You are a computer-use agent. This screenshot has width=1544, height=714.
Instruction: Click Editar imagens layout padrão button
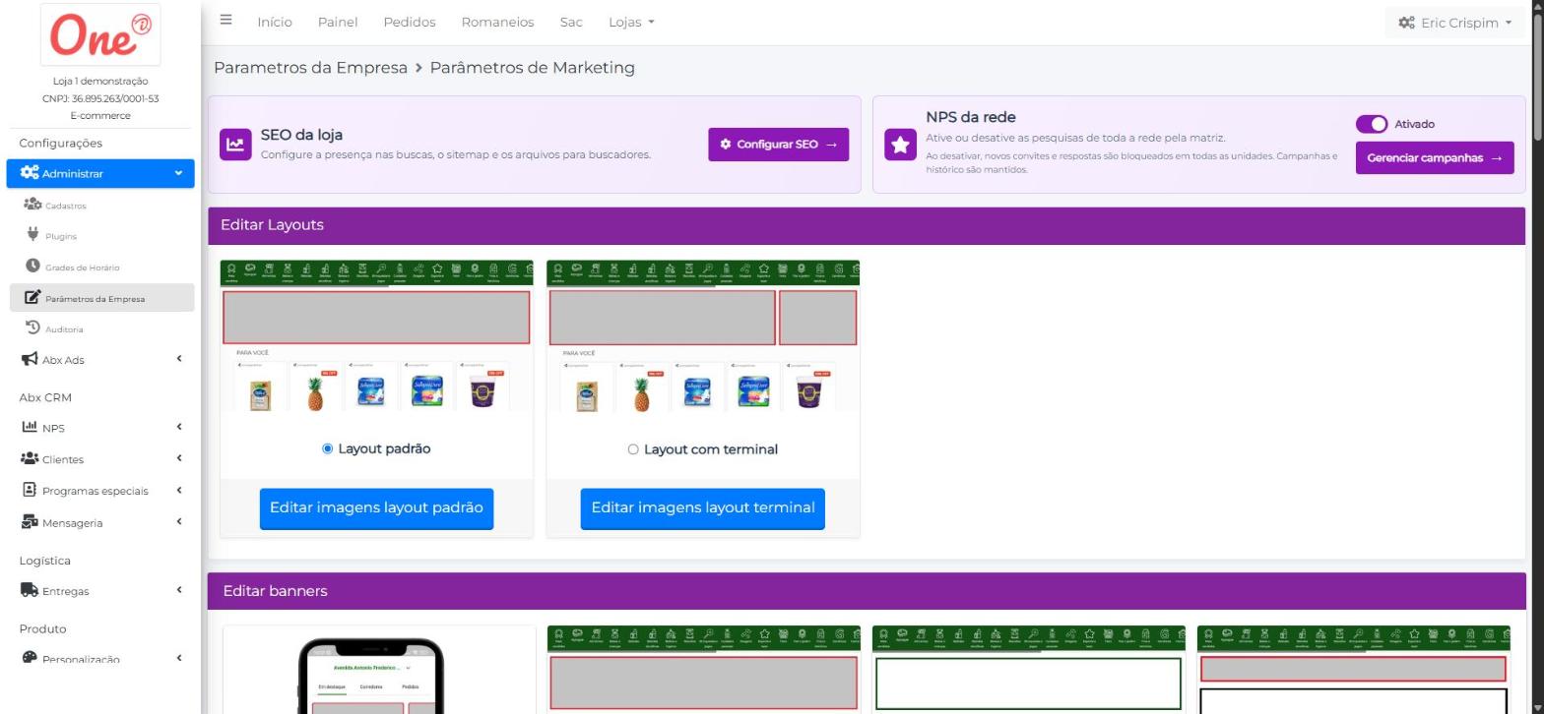coord(376,508)
